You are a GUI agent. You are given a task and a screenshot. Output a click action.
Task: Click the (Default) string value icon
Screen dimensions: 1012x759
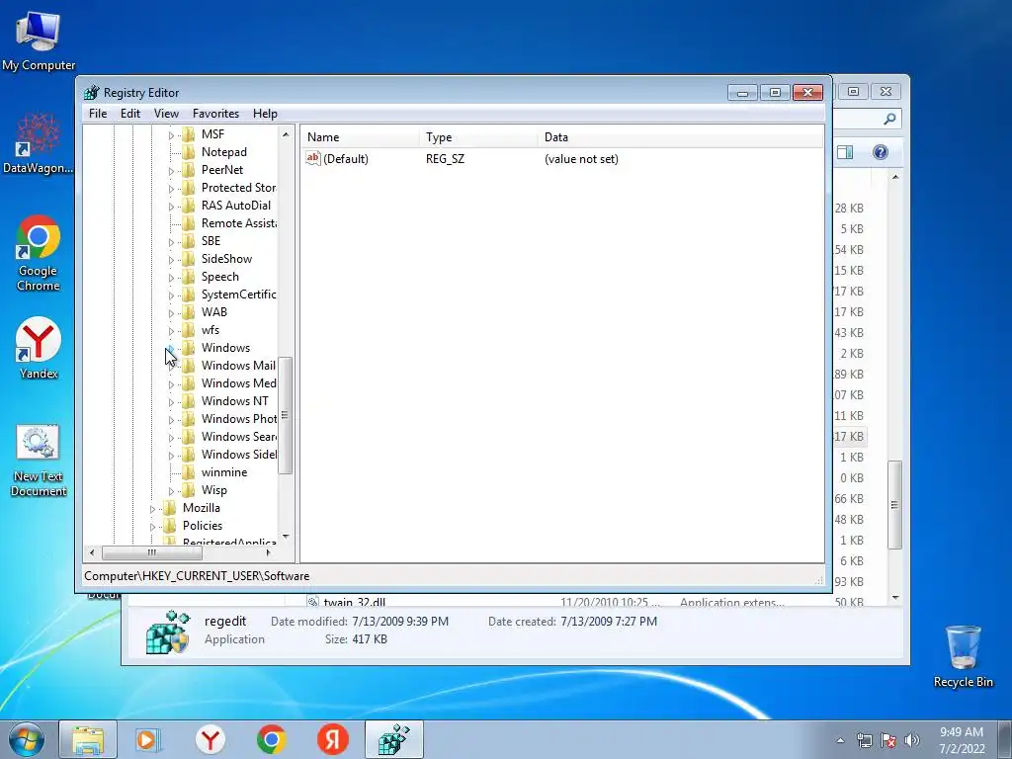313,158
